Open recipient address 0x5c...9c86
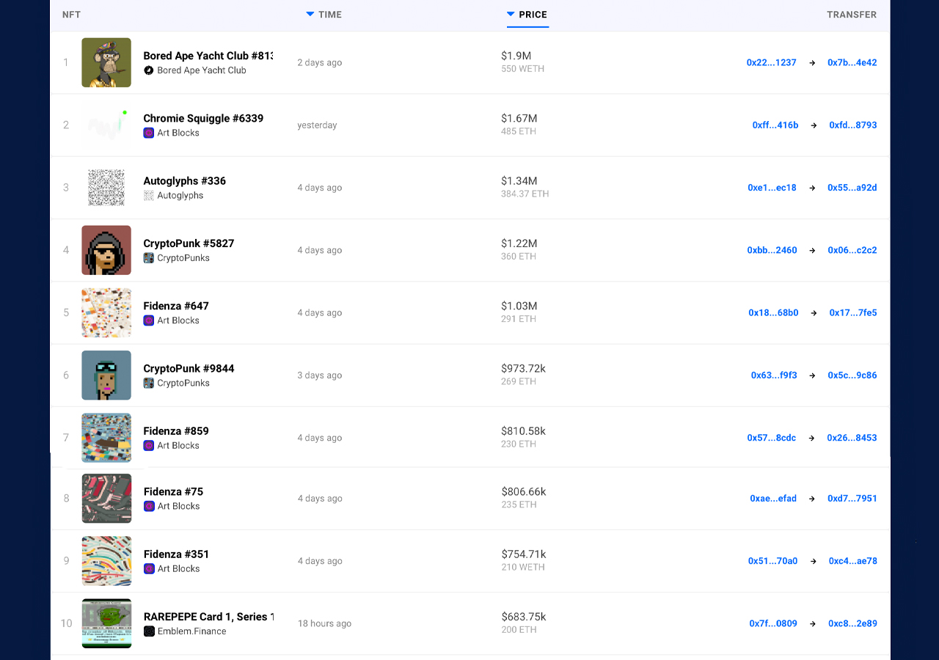Image resolution: width=939 pixels, height=660 pixels. (x=852, y=375)
